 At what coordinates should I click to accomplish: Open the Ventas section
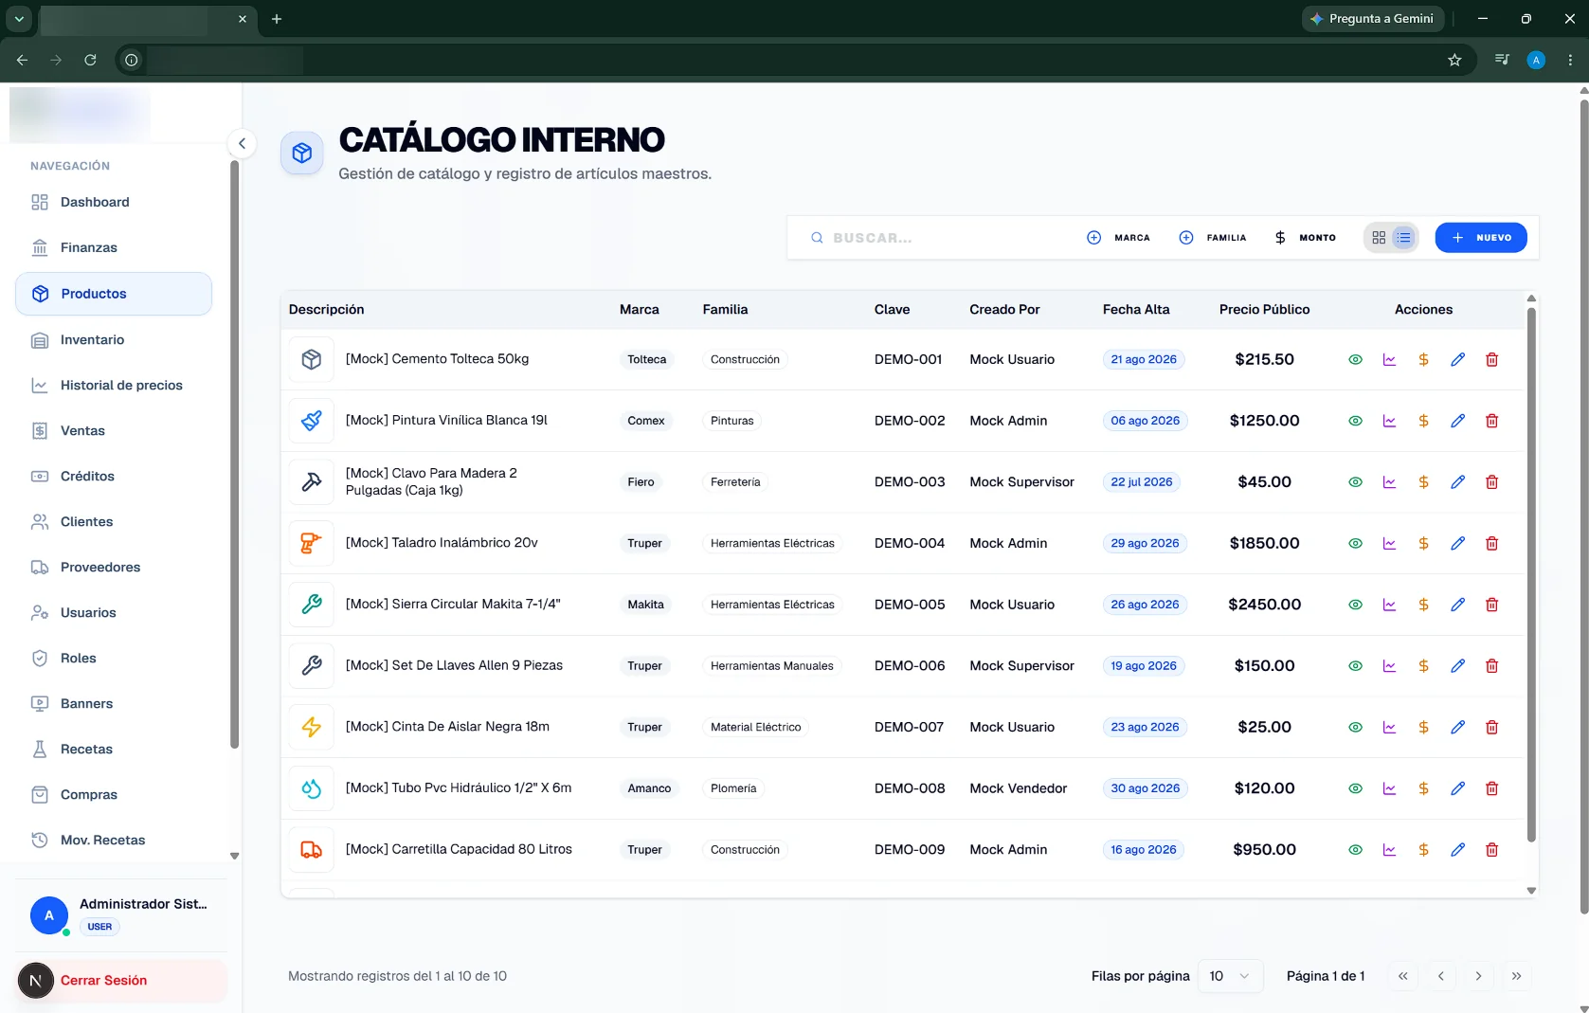114,431
